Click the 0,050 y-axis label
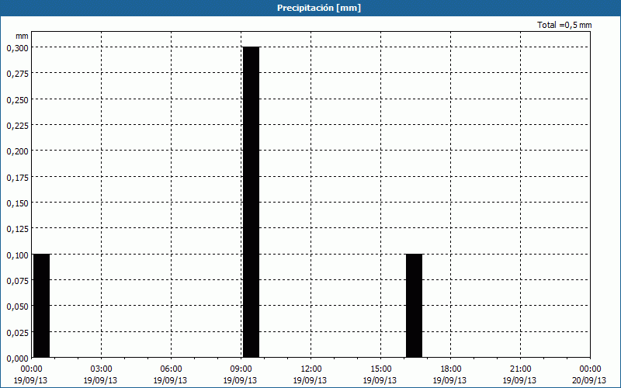Screen dimensions: 621x388 coord(17,307)
